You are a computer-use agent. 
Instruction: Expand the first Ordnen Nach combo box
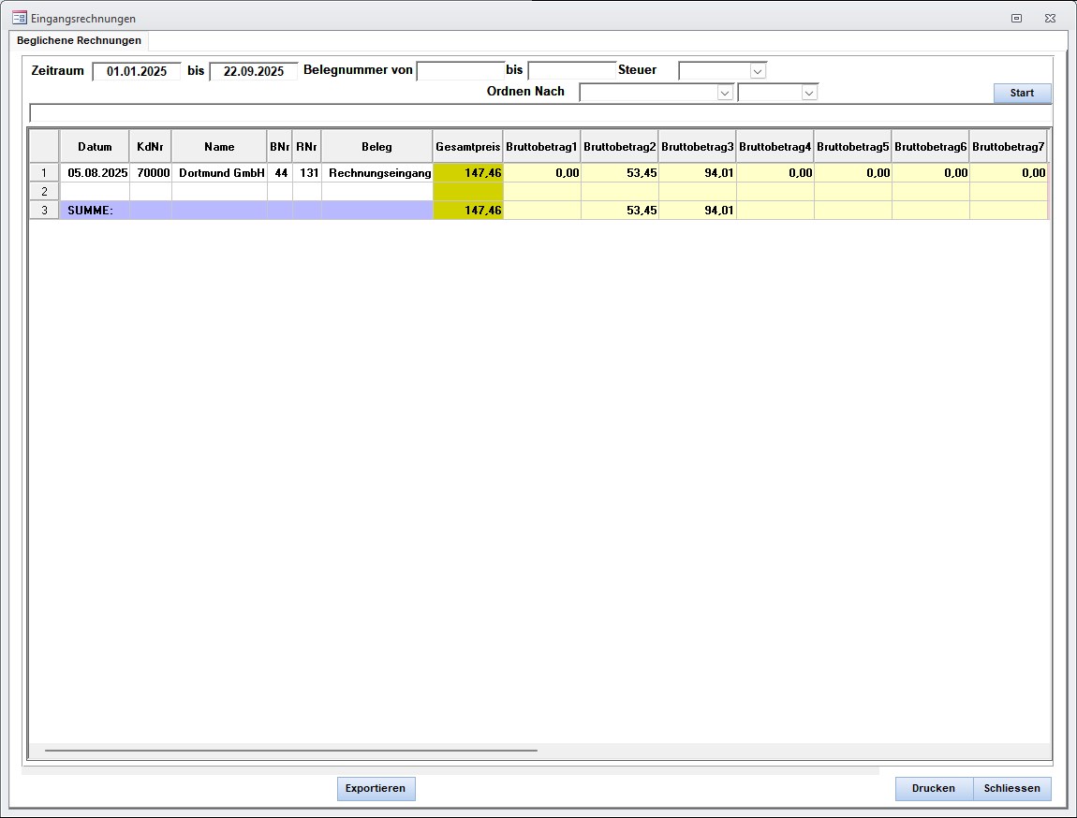click(x=724, y=93)
